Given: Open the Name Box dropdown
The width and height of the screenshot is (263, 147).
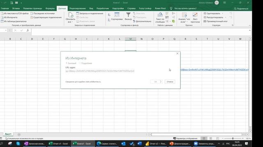Looking at the screenshot, I should pos(6,30).
